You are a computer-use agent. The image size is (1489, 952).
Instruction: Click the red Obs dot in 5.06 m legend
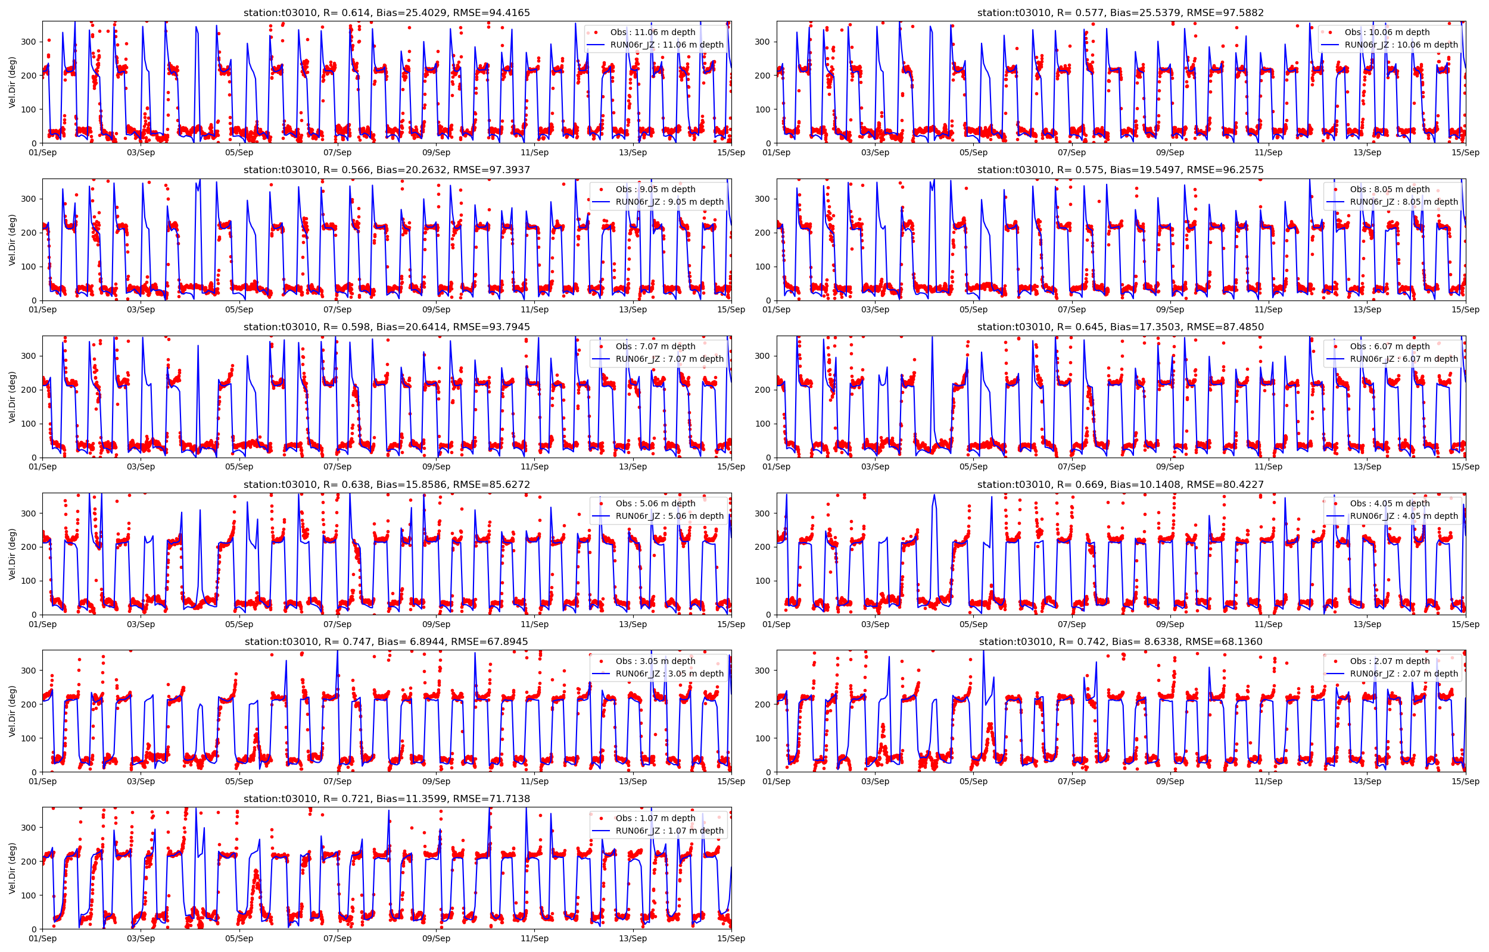601,504
